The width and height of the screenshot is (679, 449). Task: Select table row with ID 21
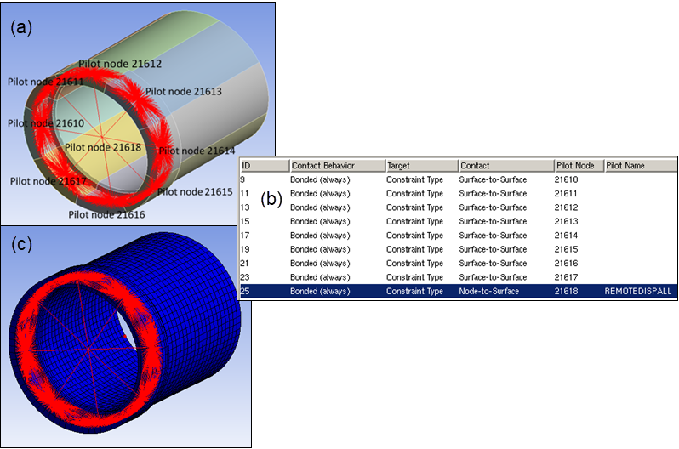coord(458,264)
